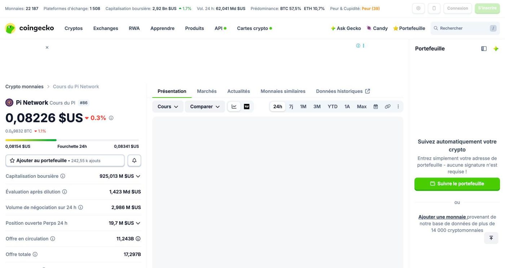The width and height of the screenshot is (505, 268).
Task: Expand the Position ouverte Perps chevron
Action: click(138, 223)
